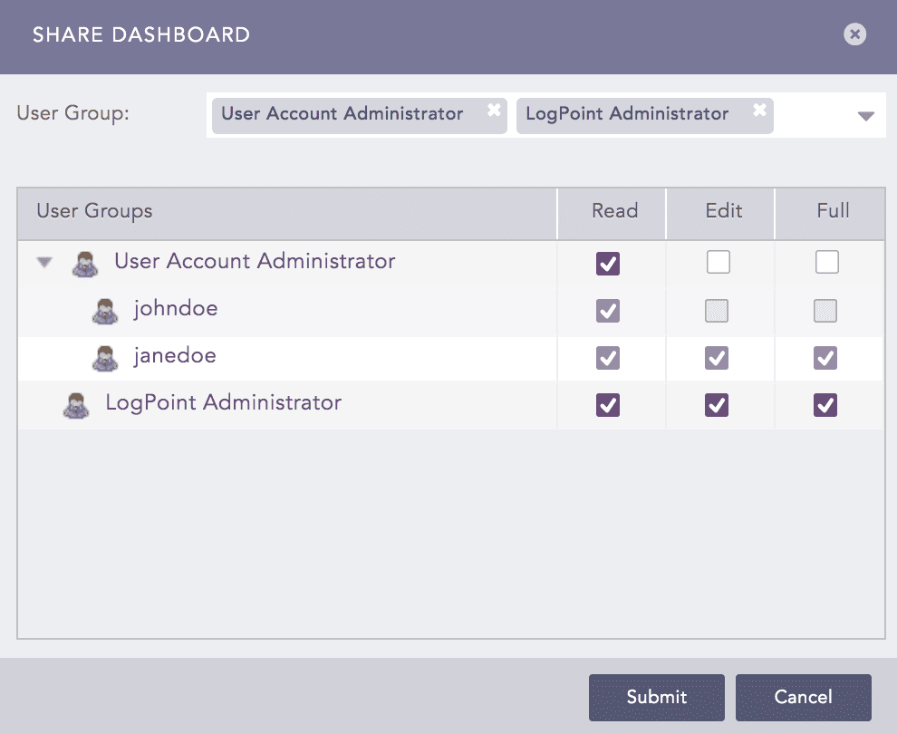897x734 pixels.
Task: Submit the dashboard sharing settings
Action: [656, 697]
